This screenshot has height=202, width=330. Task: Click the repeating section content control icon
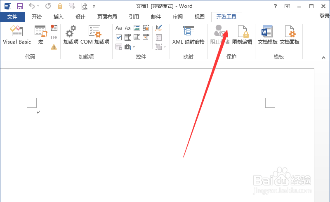pos(119,47)
